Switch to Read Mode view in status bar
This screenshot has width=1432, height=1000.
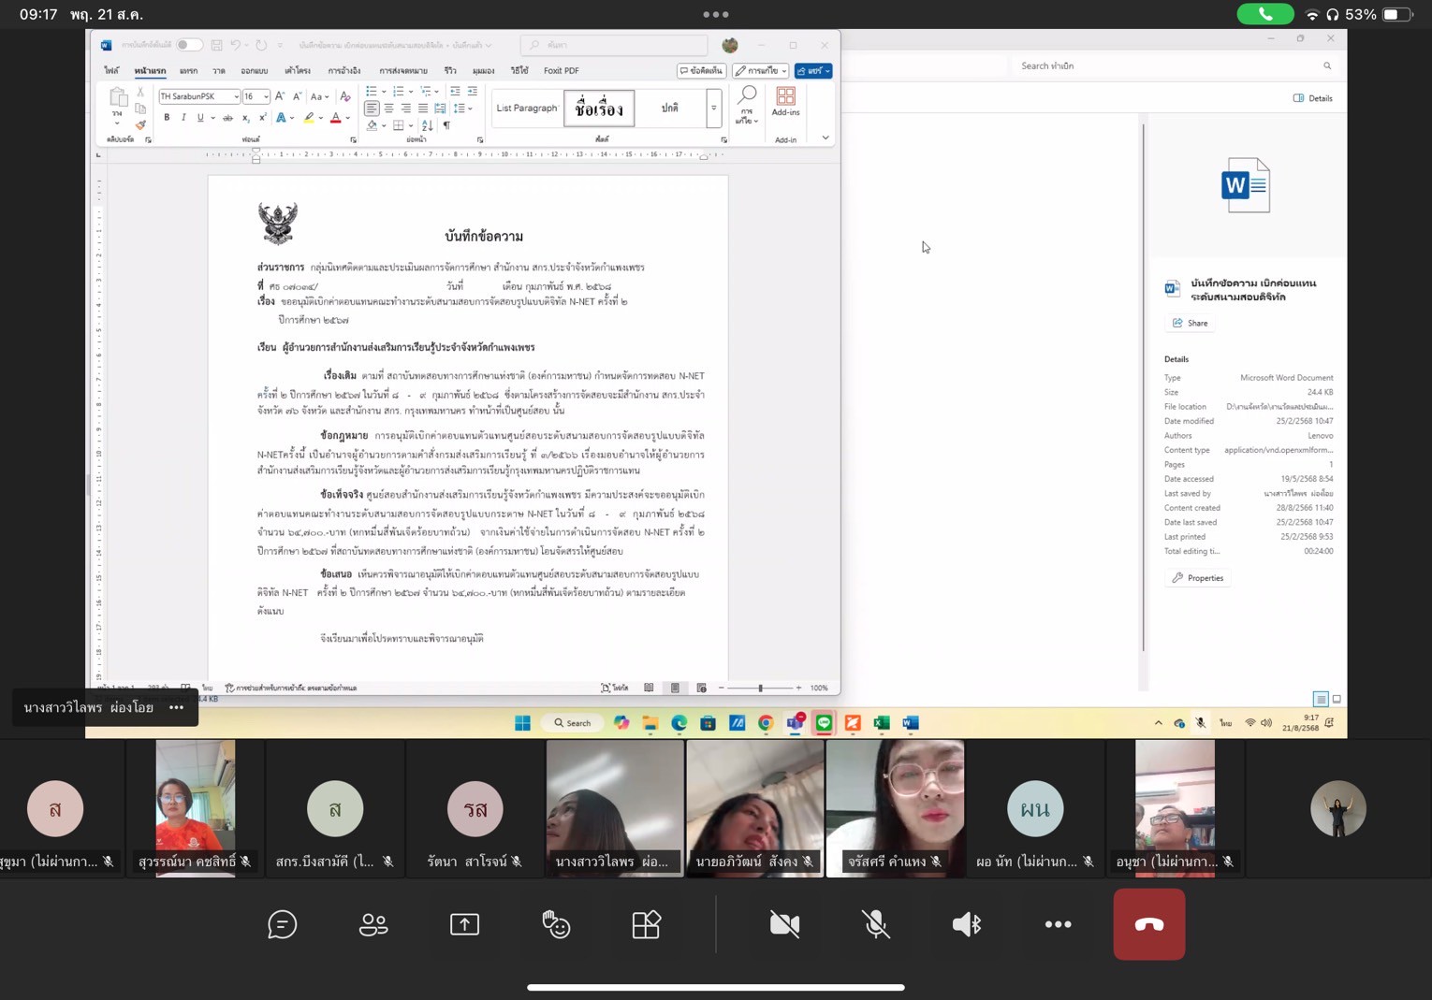pos(649,688)
